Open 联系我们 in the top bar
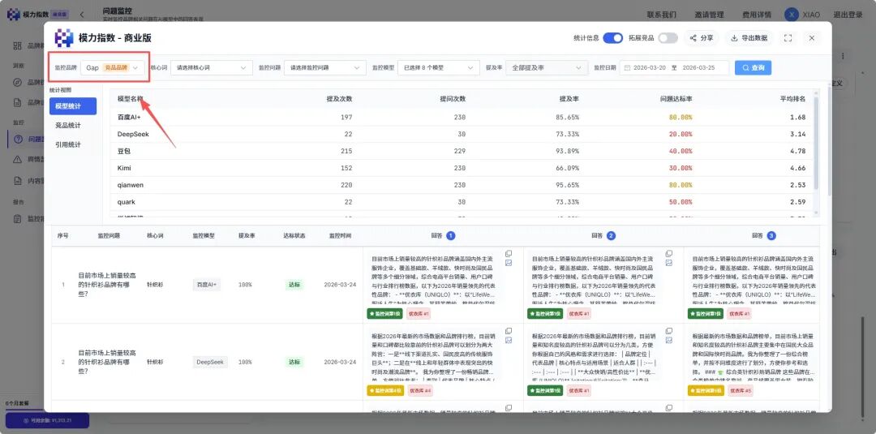 [662, 15]
